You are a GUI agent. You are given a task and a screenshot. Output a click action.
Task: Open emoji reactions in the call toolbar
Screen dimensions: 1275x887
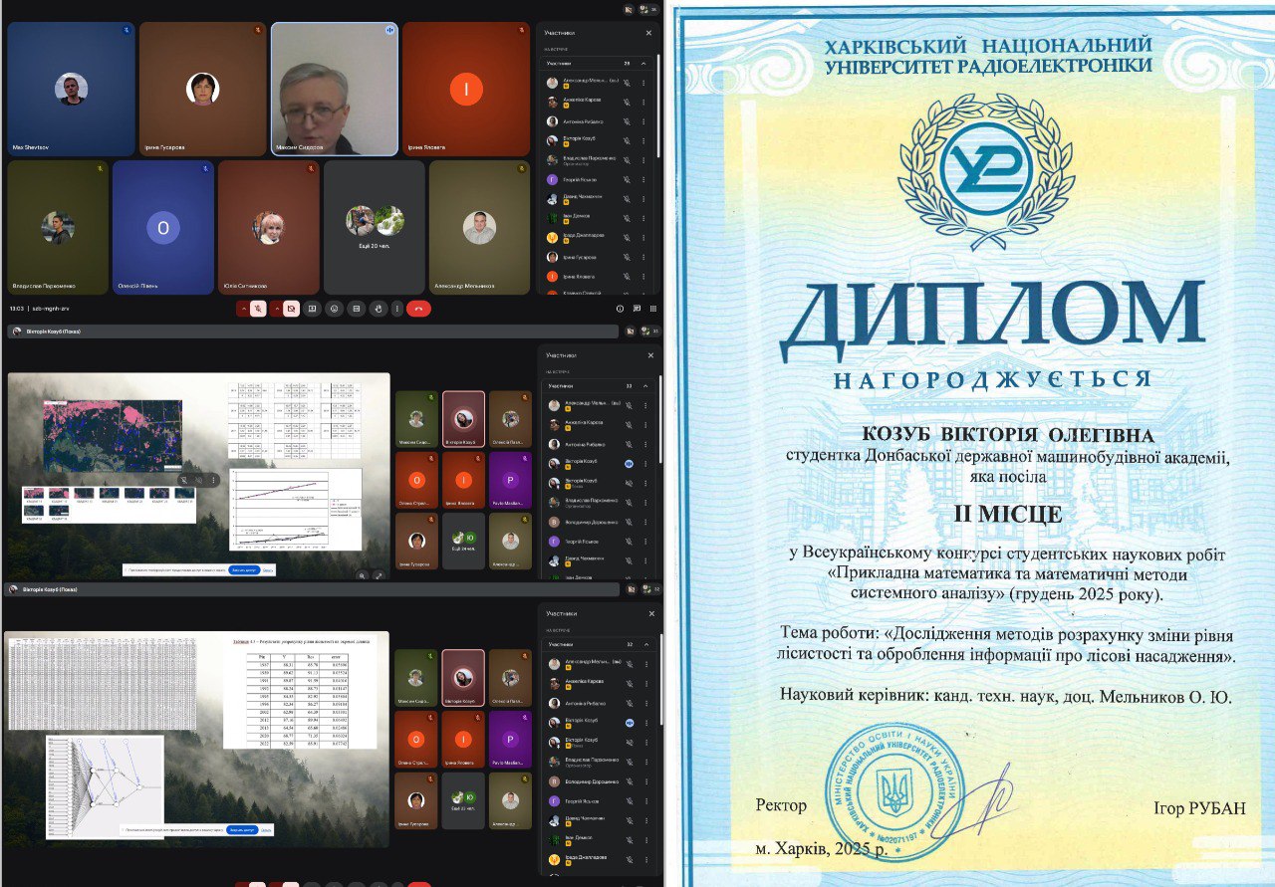tap(334, 309)
